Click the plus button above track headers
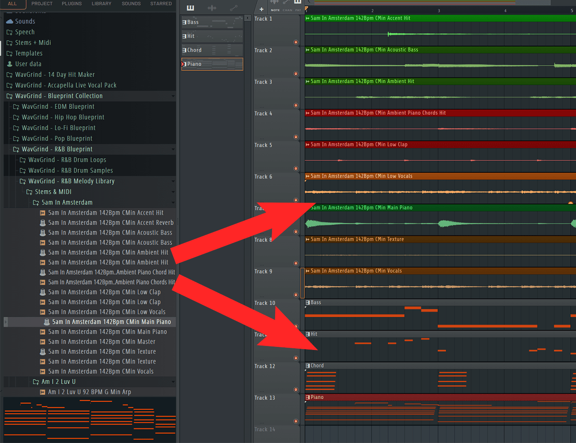The image size is (576, 443). [261, 9]
